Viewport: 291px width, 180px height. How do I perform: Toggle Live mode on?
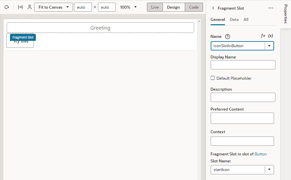[155, 7]
